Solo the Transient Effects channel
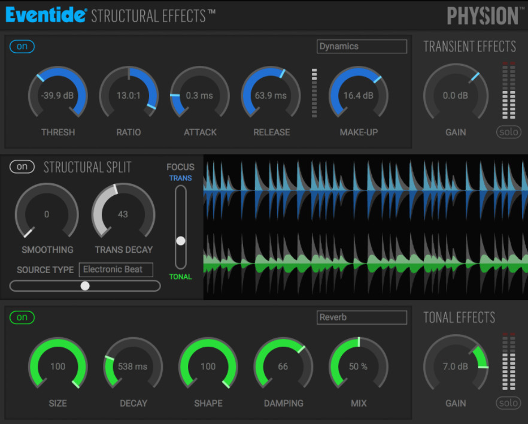Viewport: 528px width, 424px height. click(508, 132)
